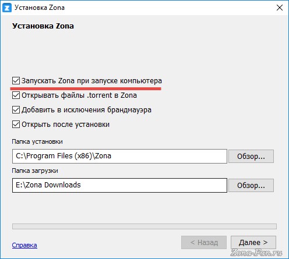Uncheck Открыть после установки checkbox

pos(16,125)
